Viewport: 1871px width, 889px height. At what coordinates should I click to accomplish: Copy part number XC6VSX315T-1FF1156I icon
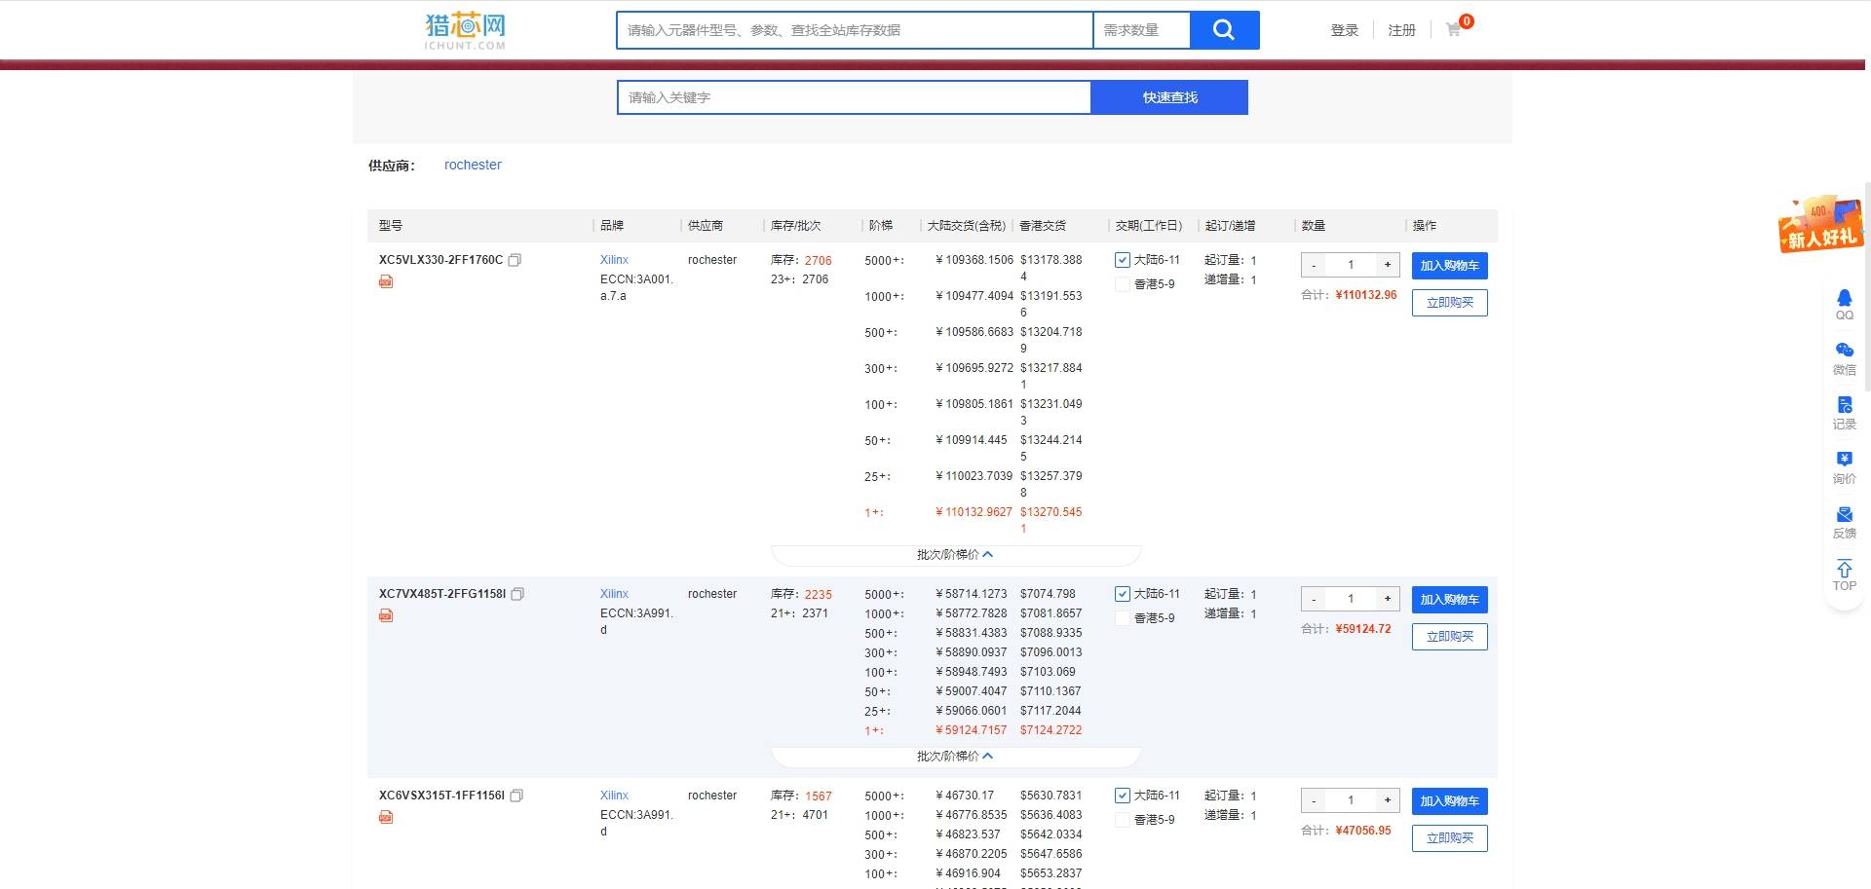(517, 796)
